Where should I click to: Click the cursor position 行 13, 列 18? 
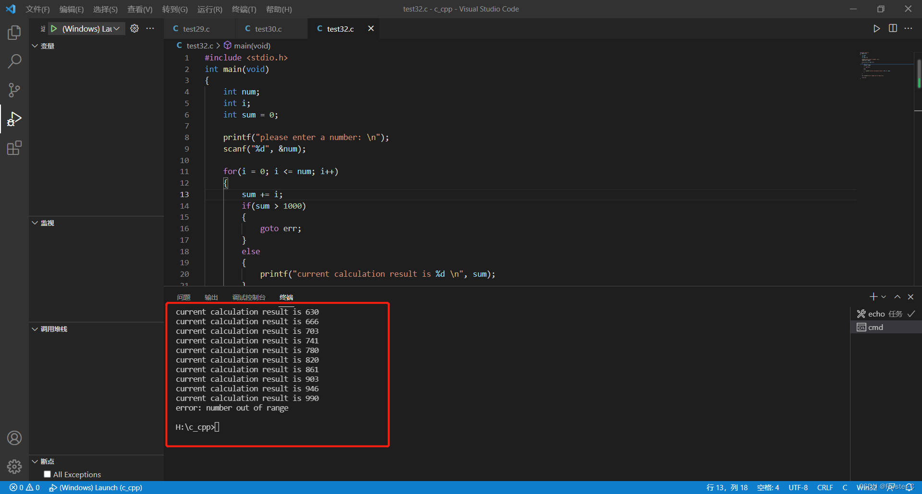(x=727, y=487)
